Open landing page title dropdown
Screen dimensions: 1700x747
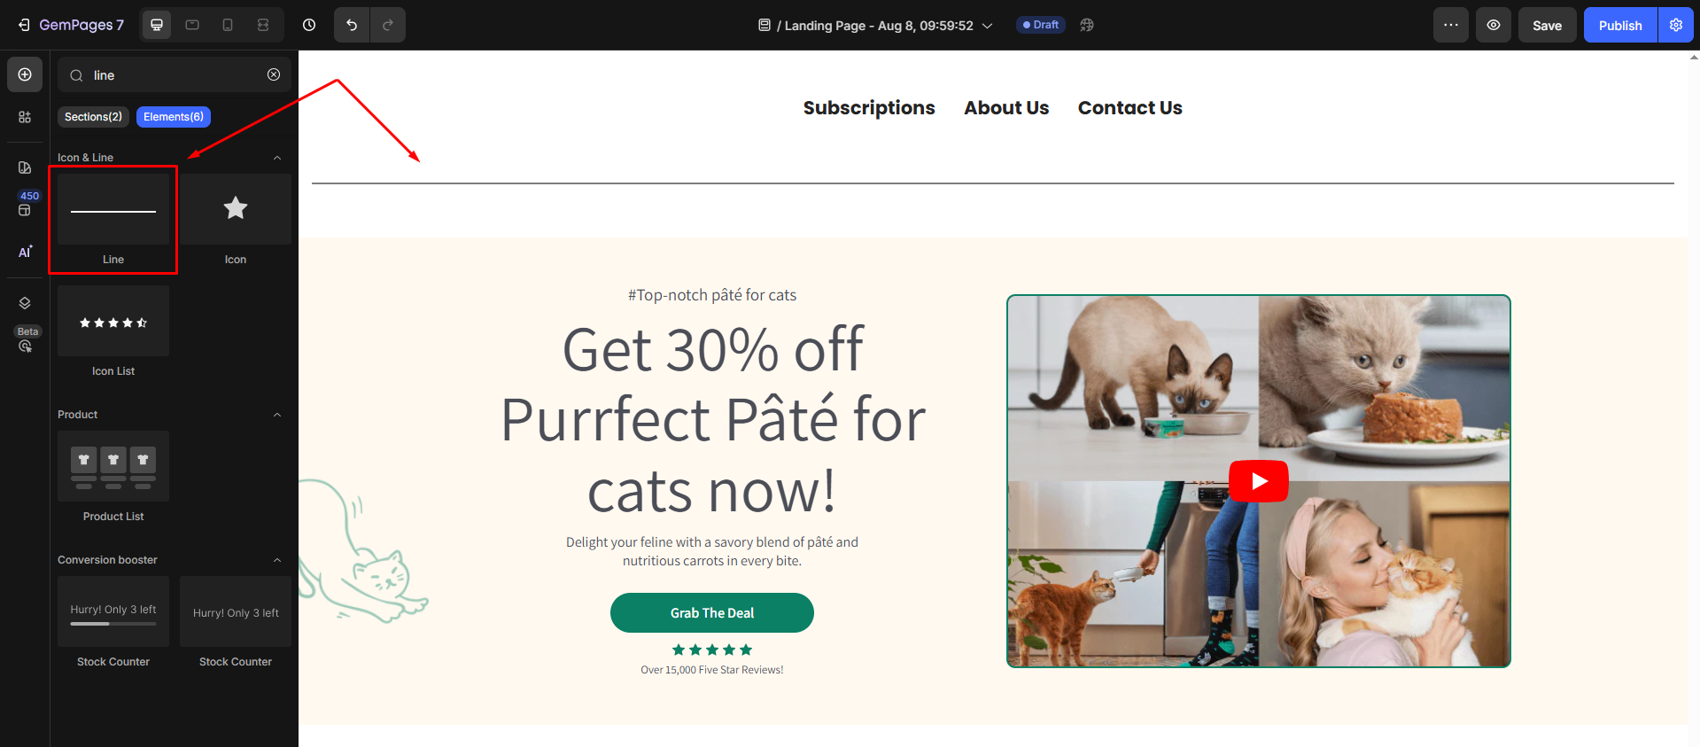coord(987,26)
